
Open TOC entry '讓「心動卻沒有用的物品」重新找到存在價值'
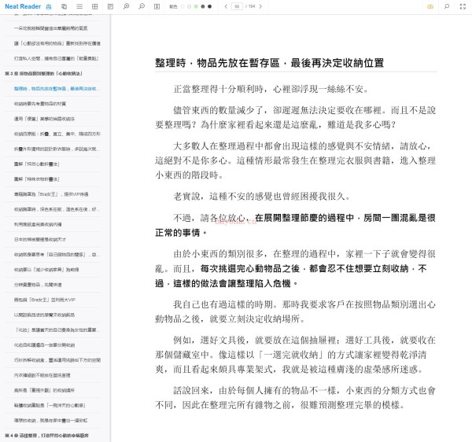coord(57,43)
